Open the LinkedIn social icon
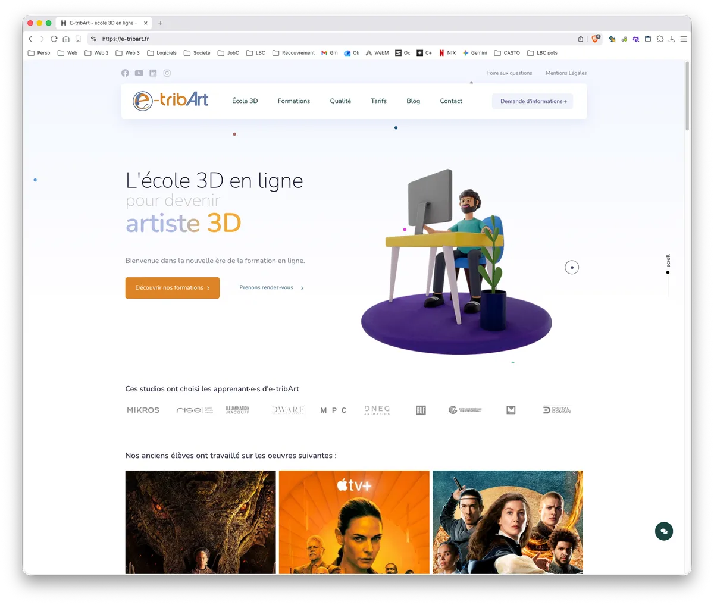 coord(153,73)
